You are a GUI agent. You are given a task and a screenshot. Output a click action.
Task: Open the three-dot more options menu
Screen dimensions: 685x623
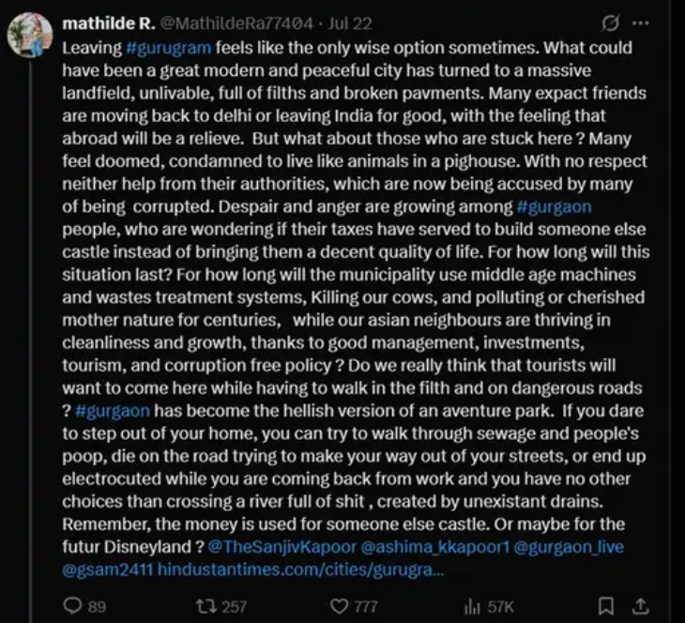coord(642,22)
